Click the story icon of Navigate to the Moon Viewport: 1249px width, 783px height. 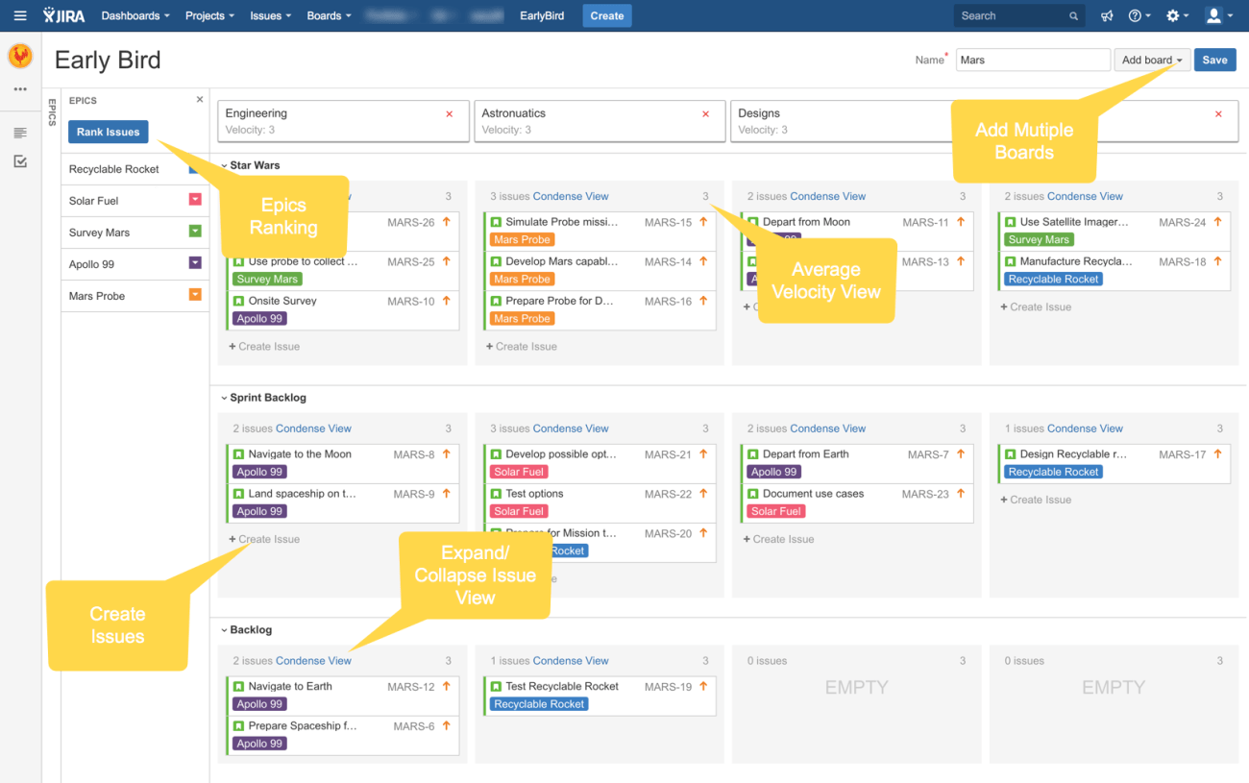(238, 454)
